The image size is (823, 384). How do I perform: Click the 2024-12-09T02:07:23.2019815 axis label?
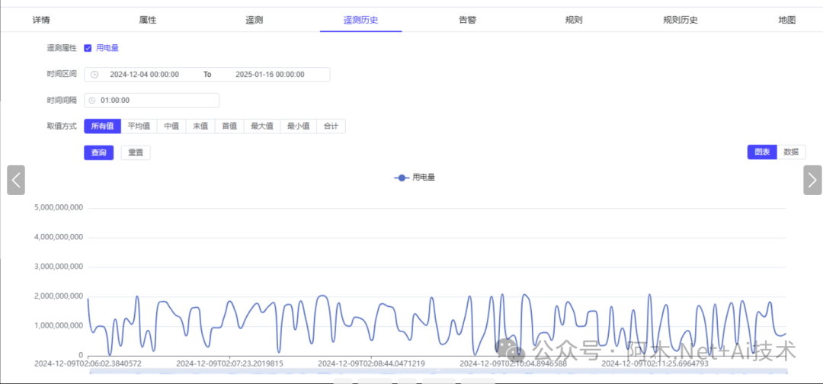tap(230, 363)
